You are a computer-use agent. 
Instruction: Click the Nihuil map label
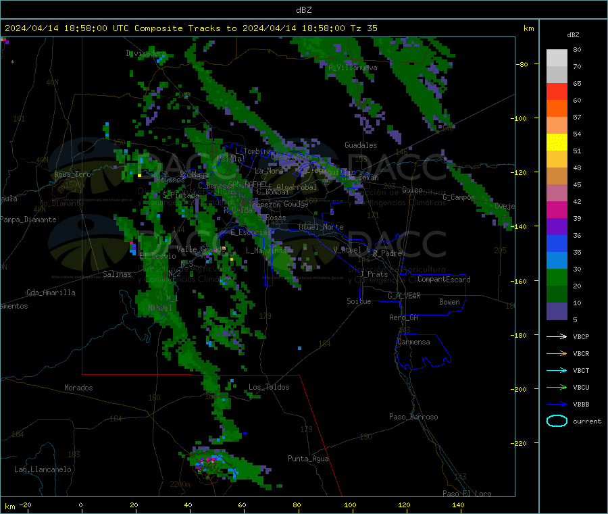(159, 308)
